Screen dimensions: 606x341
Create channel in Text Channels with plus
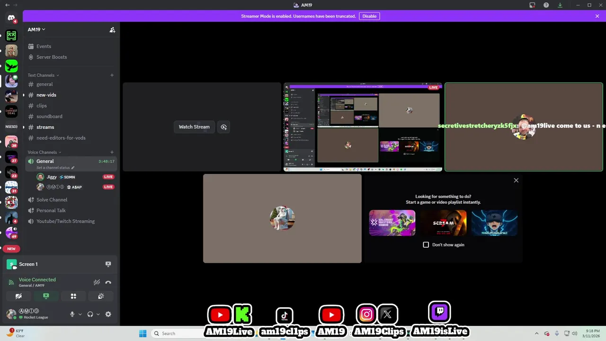pyautogui.click(x=112, y=75)
